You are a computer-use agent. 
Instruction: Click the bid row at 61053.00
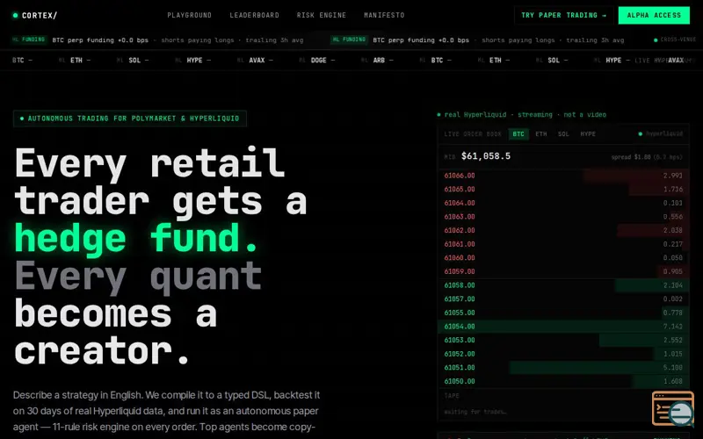tap(563, 340)
